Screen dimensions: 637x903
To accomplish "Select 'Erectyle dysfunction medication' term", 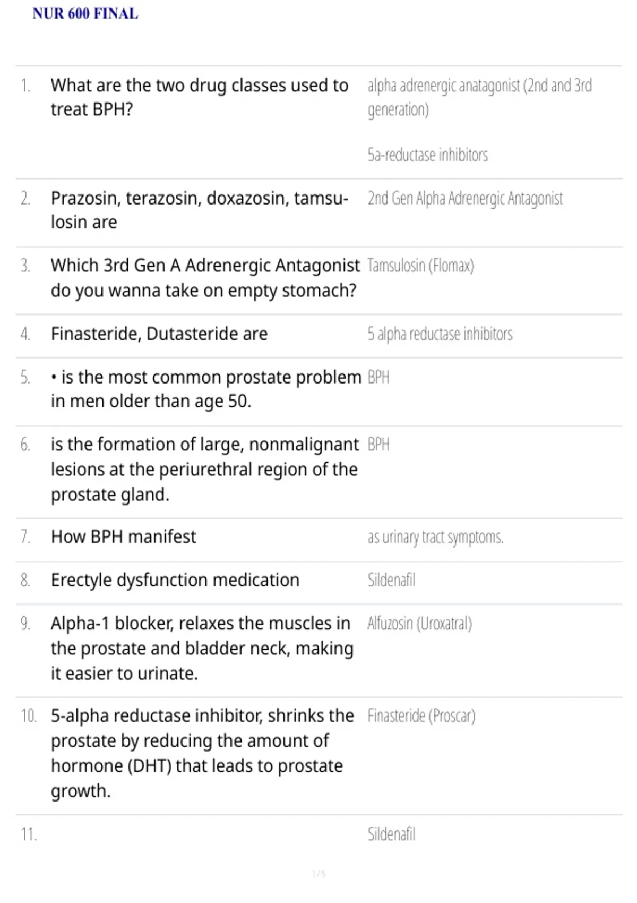I will pos(175,580).
